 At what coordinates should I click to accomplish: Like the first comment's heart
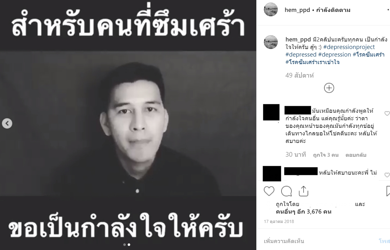(387, 113)
